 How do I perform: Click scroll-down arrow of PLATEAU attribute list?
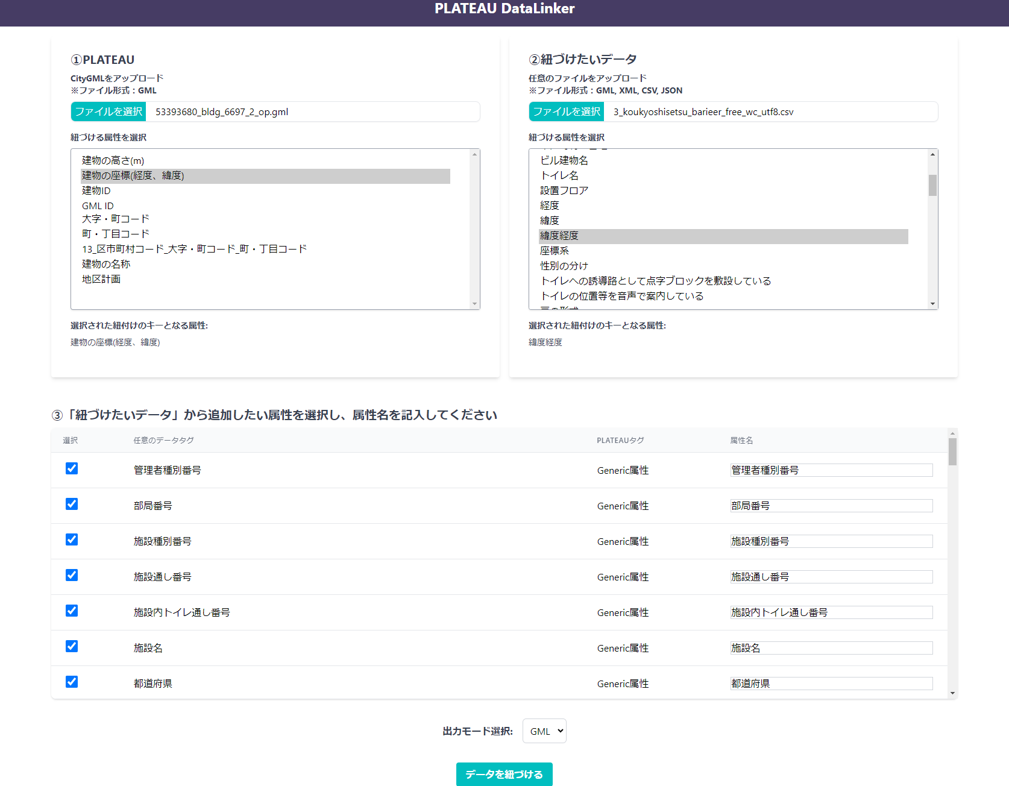click(x=474, y=304)
